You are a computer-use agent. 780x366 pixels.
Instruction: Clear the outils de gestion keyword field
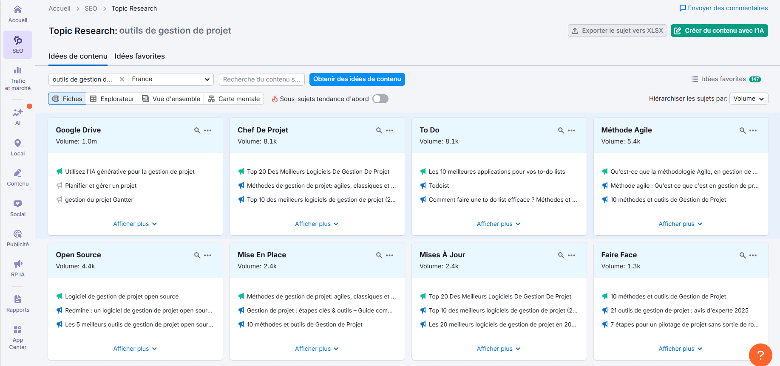[122, 79]
